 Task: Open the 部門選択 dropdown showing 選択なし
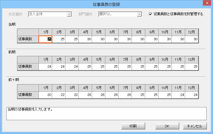[x=120, y=14]
